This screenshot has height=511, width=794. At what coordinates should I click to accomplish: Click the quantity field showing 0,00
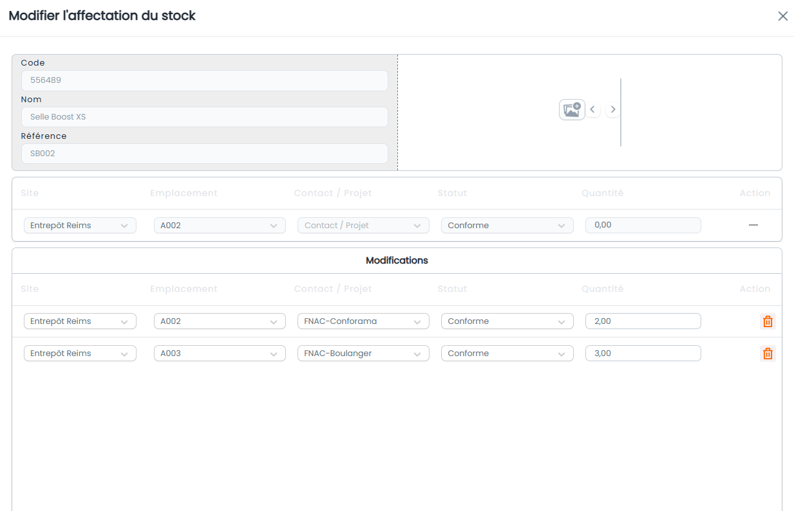(643, 226)
